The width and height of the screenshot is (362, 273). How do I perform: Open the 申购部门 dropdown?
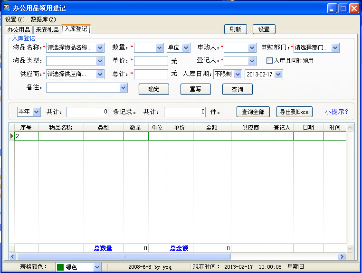(335, 48)
